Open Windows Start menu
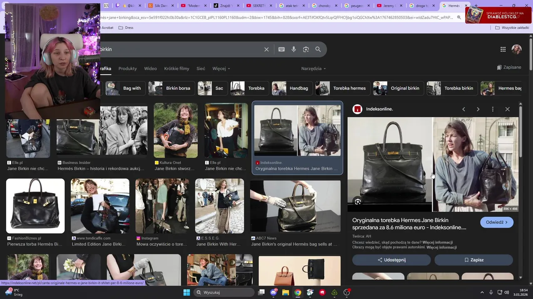The height and width of the screenshot is (299, 533). pyautogui.click(x=187, y=292)
